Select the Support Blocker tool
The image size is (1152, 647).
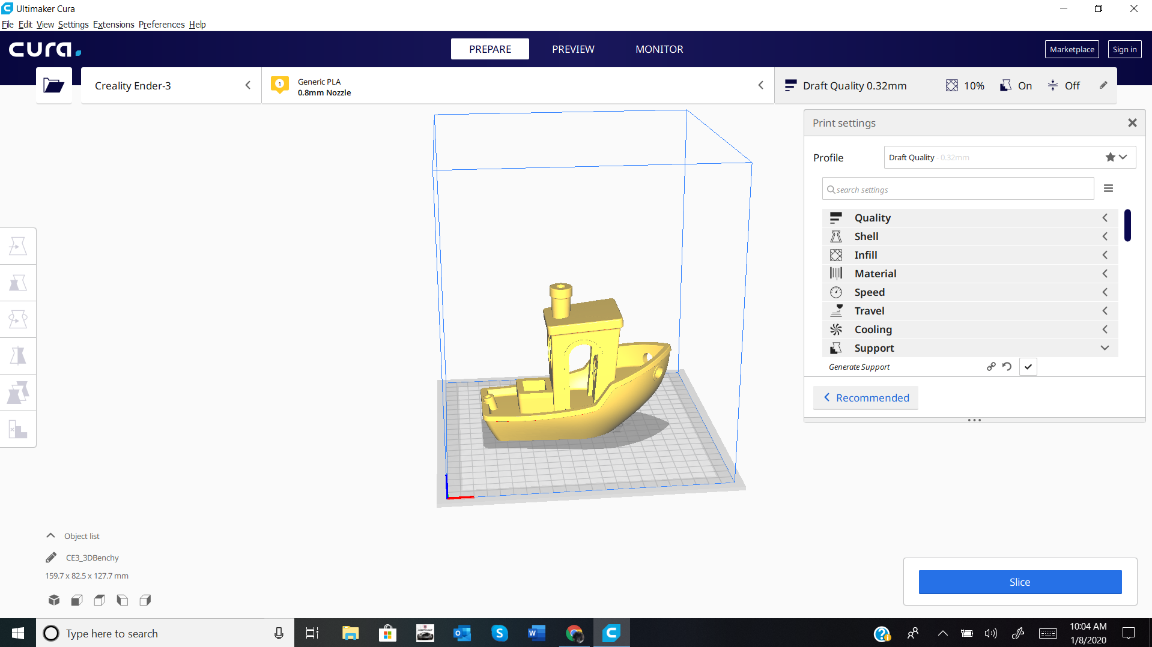(18, 429)
